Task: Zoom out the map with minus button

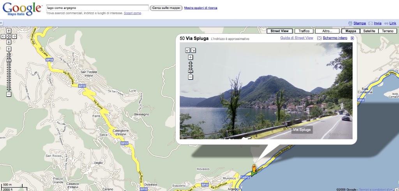Action: [9, 94]
